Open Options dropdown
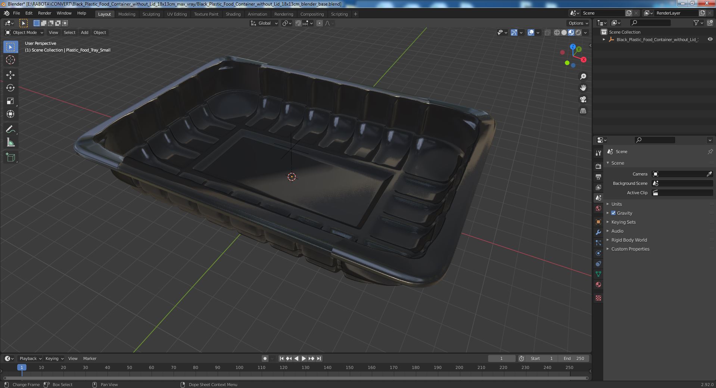 578,23
